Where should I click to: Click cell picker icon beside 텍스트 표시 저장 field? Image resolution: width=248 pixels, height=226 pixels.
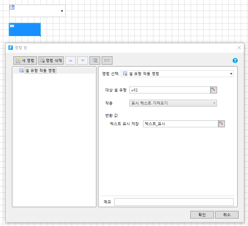click(221, 124)
